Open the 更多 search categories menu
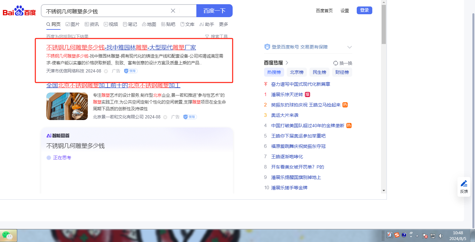The image size is (475, 242). (x=224, y=24)
